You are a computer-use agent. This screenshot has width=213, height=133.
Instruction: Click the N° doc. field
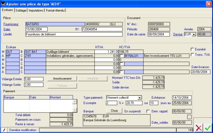[x=159, y=24]
